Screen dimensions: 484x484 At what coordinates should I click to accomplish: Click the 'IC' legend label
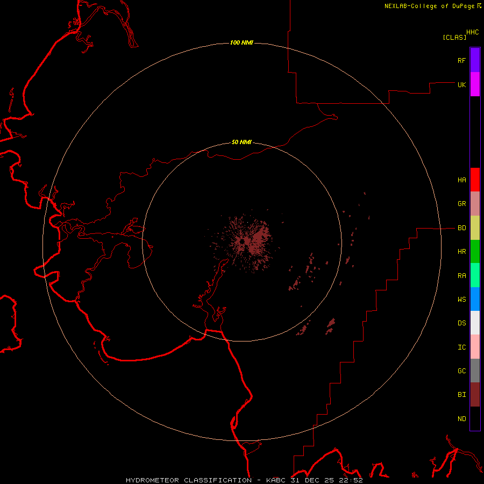[x=462, y=347]
